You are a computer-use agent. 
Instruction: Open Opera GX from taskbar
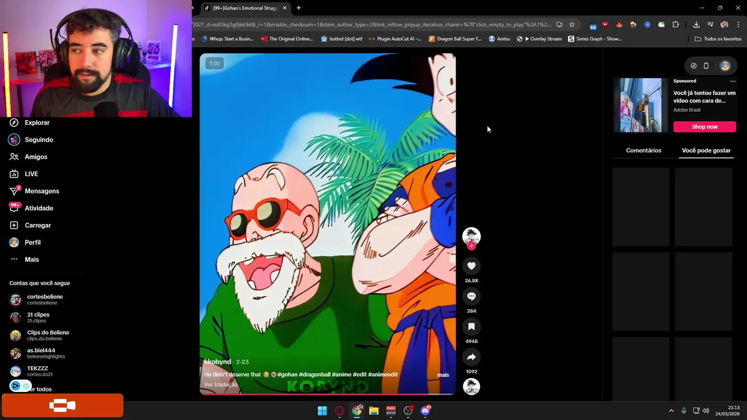340,411
